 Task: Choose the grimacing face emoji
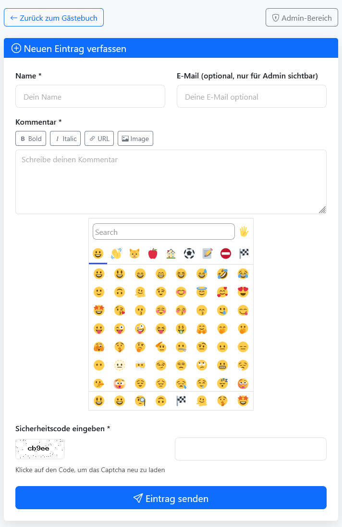[222, 365]
